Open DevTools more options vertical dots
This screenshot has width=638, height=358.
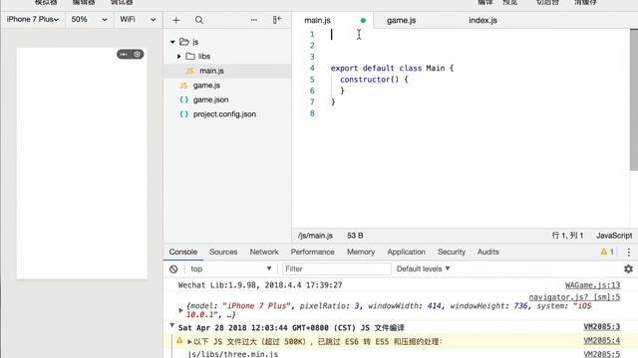pos(629,252)
